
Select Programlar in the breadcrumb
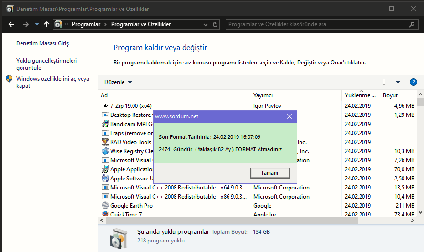[x=86, y=24]
